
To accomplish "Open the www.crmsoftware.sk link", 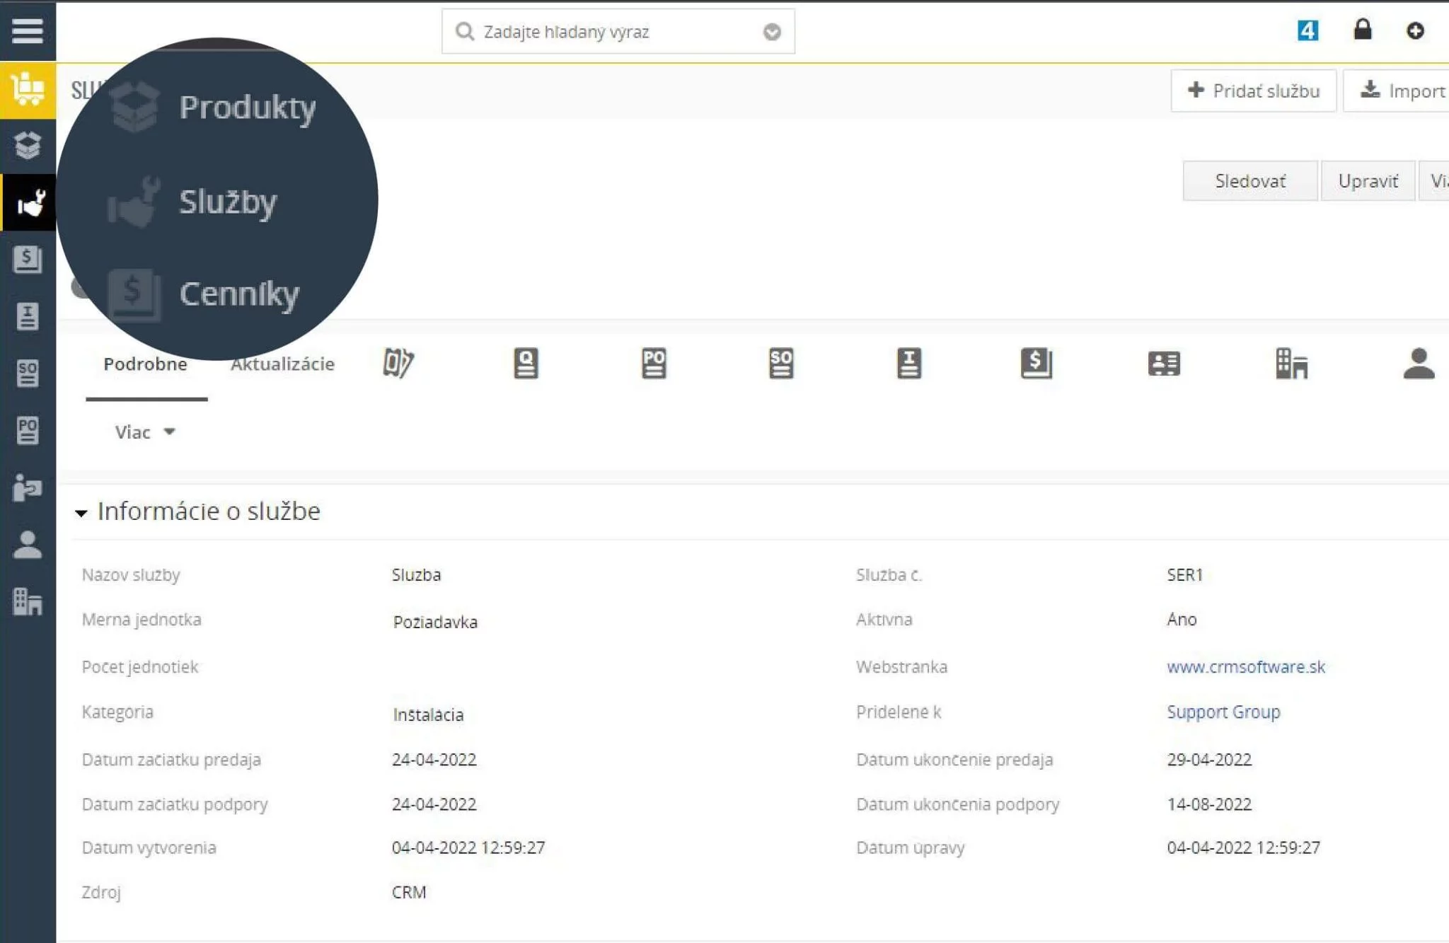I will (1245, 666).
